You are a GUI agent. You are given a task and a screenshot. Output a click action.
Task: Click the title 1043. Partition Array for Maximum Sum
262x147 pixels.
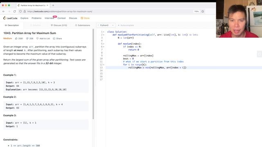coord(29,33)
